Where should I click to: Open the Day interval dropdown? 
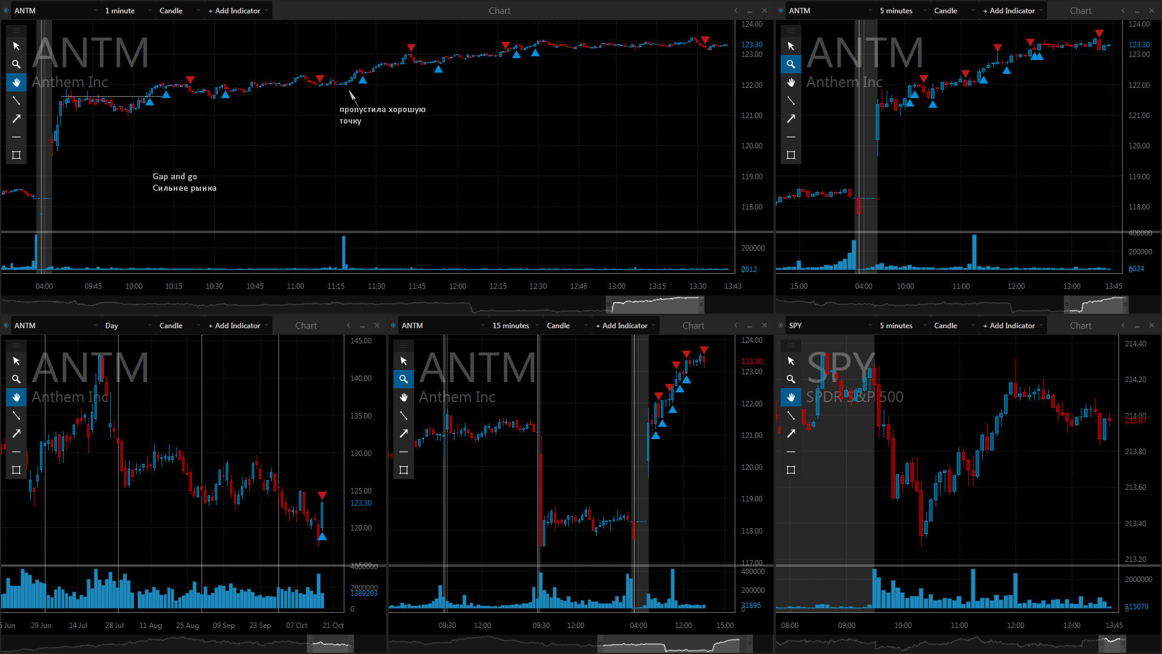click(128, 326)
